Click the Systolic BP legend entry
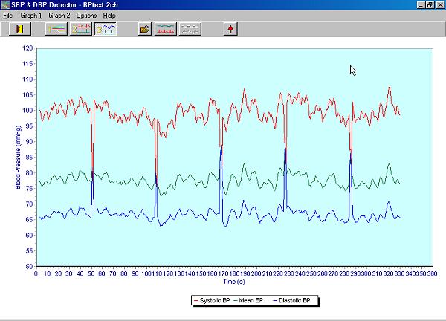Image resolution: width=446 pixels, height=321 pixels. 213,300
